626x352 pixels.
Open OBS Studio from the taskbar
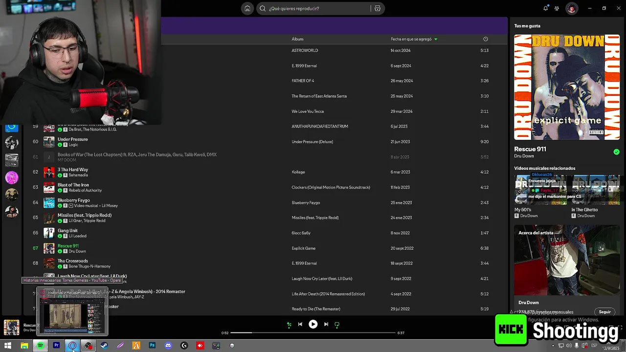(x=88, y=346)
